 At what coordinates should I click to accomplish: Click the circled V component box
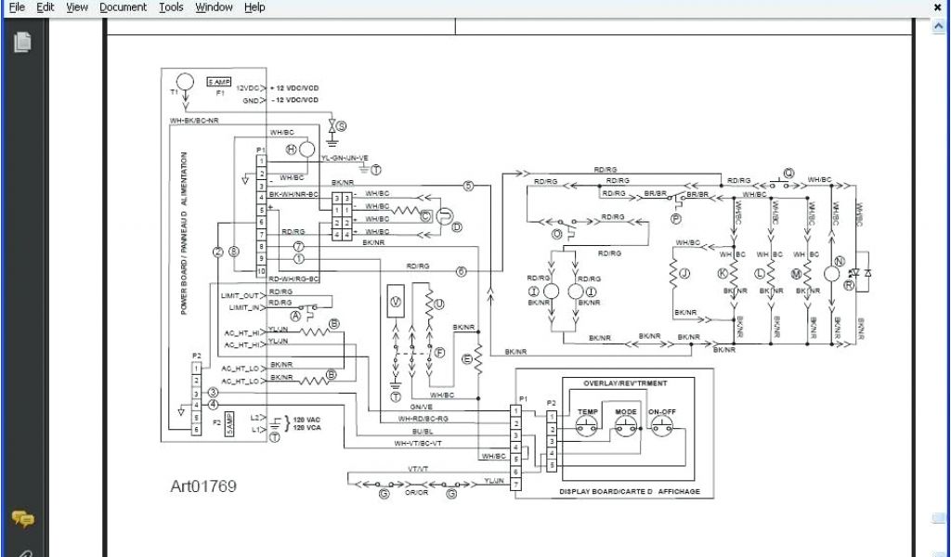[395, 302]
